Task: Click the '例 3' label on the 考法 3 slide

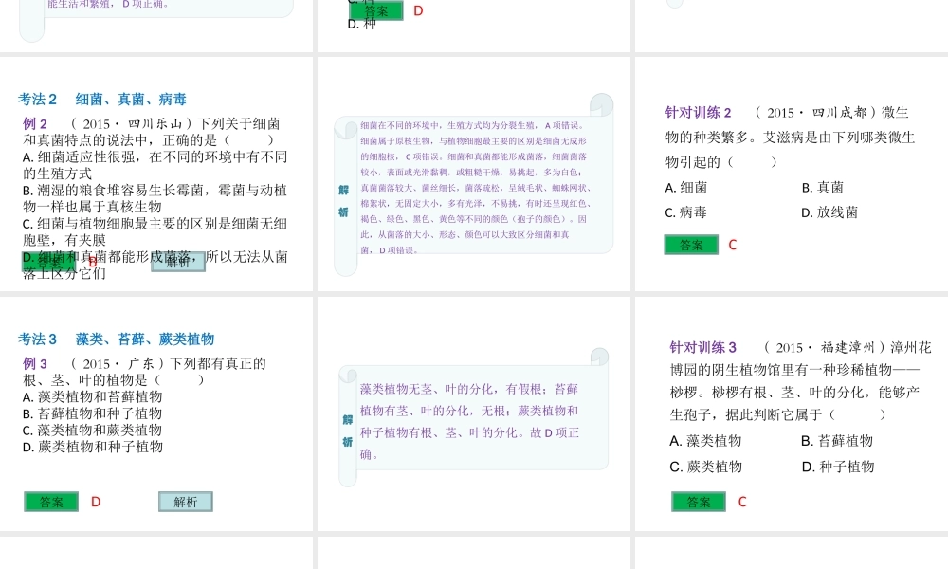Action: pyautogui.click(x=35, y=363)
